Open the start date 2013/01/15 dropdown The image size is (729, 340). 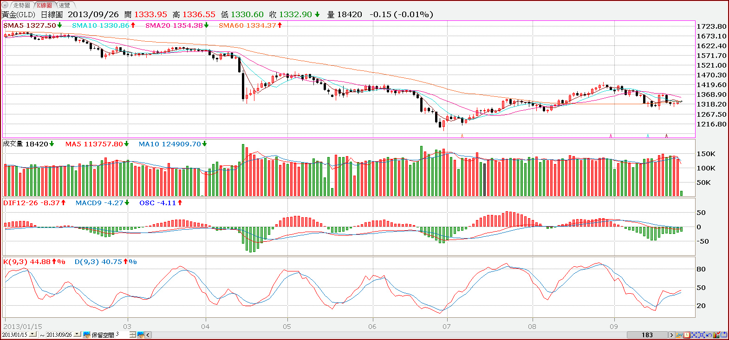point(33,334)
